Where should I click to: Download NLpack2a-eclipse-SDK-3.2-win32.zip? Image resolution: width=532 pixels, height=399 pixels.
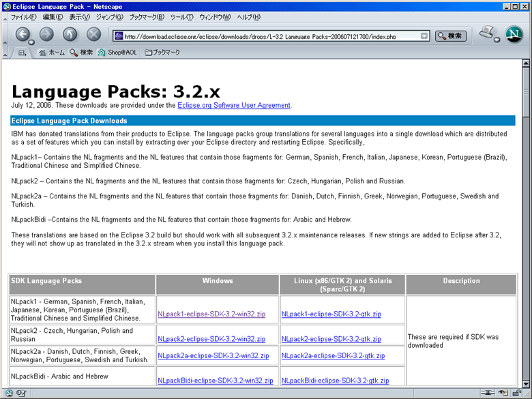click(x=213, y=355)
